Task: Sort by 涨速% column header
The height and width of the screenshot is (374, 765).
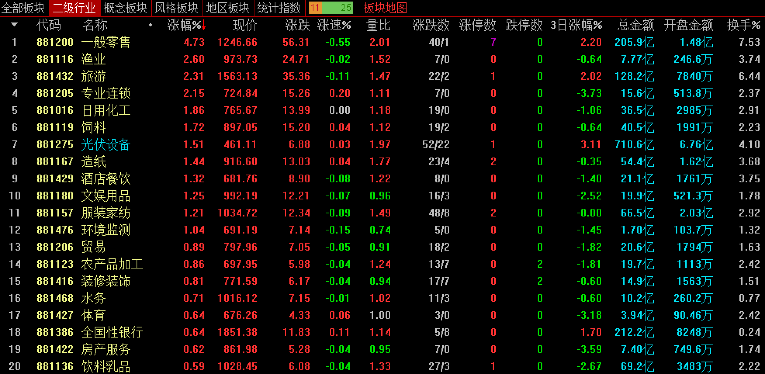Action: coord(334,25)
